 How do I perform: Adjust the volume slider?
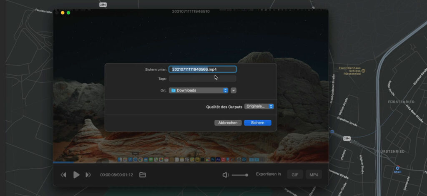pyautogui.click(x=240, y=175)
